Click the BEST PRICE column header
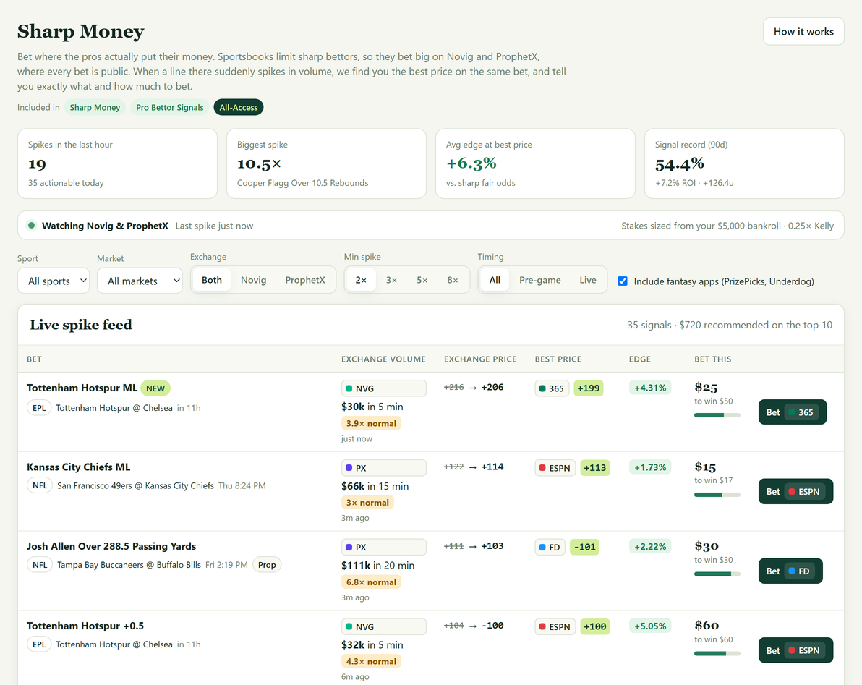 pos(558,359)
